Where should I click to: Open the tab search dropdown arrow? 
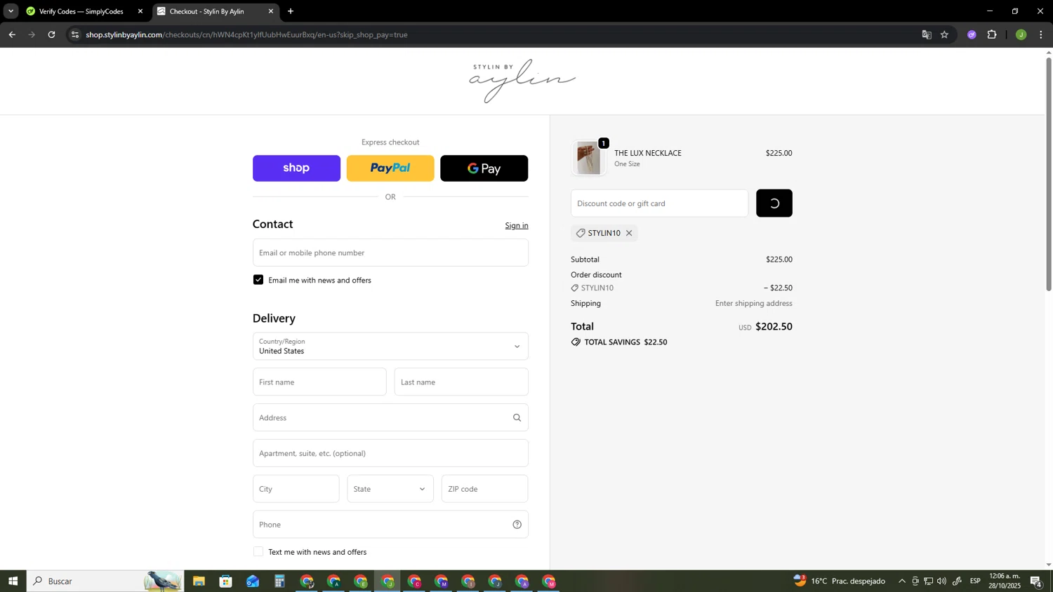pos(11,11)
